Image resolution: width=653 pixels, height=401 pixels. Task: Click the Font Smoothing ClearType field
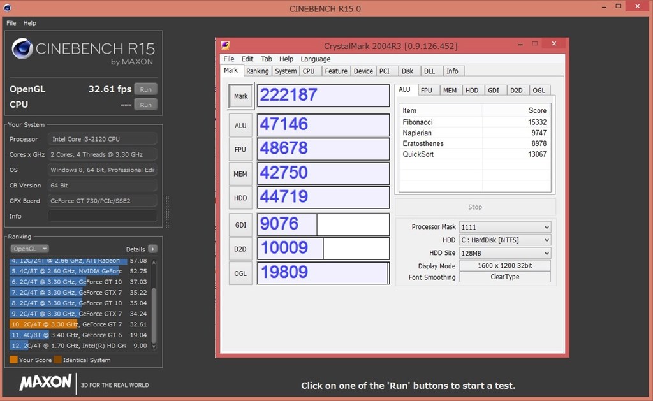click(505, 277)
